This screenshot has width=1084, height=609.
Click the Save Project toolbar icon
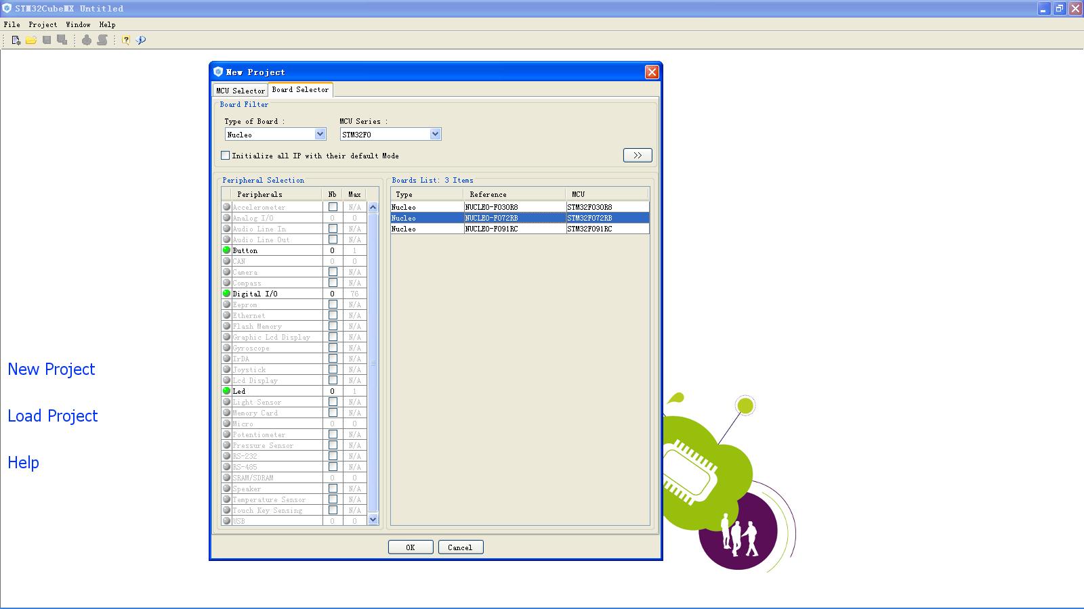point(47,40)
